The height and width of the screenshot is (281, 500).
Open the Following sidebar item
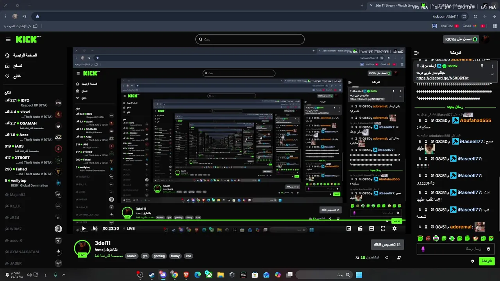coord(12,76)
